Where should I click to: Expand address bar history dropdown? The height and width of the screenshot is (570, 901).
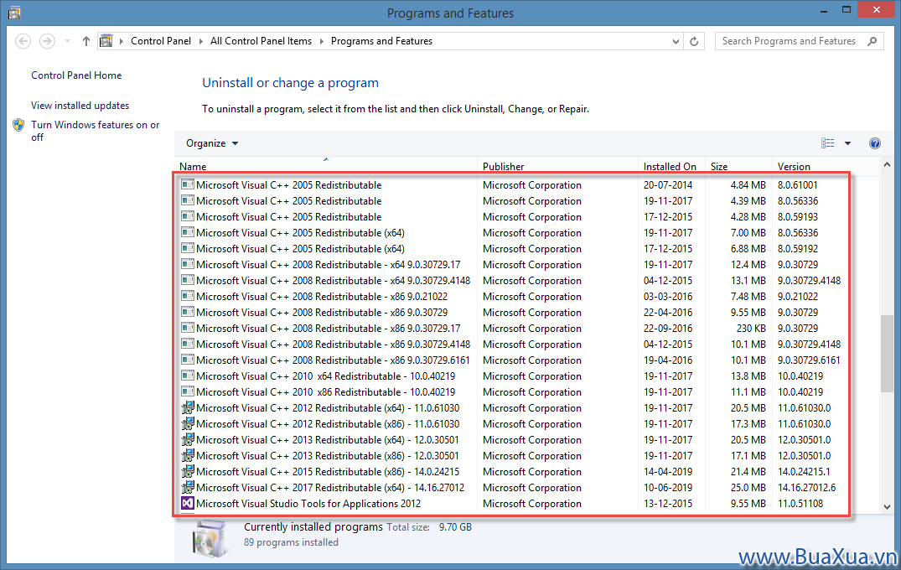[x=676, y=41]
